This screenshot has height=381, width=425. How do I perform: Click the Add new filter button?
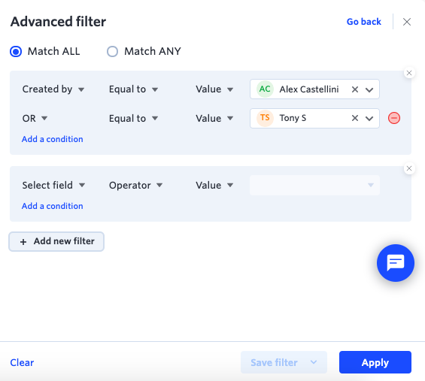tap(56, 241)
